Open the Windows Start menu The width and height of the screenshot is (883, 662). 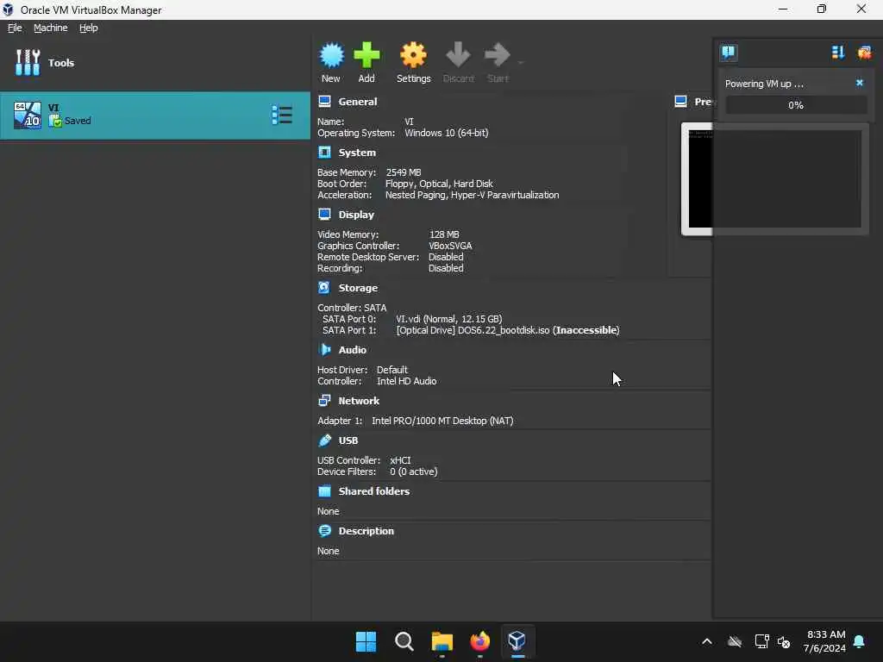click(366, 641)
